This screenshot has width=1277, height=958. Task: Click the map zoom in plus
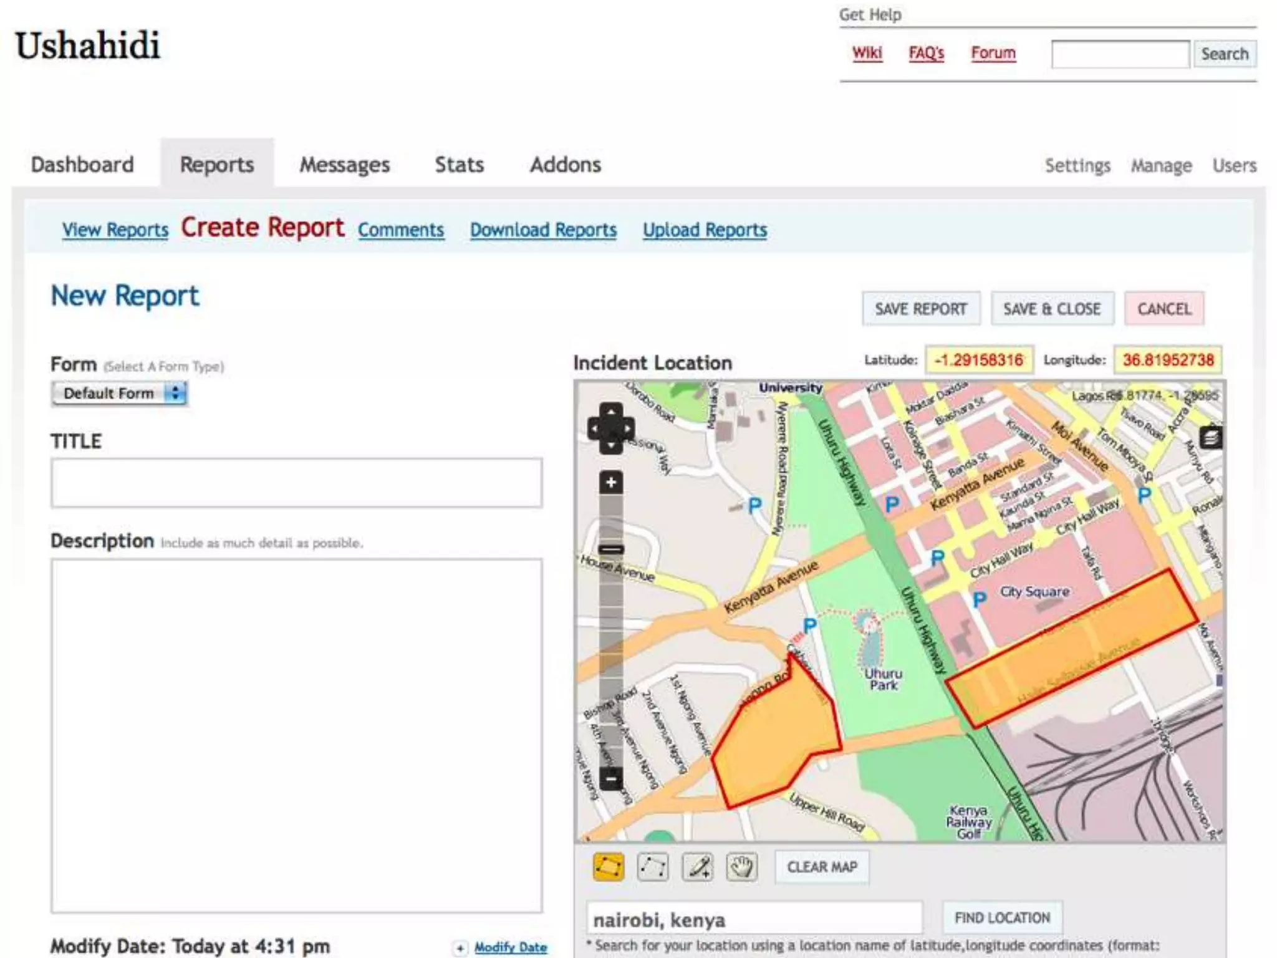pyautogui.click(x=611, y=482)
